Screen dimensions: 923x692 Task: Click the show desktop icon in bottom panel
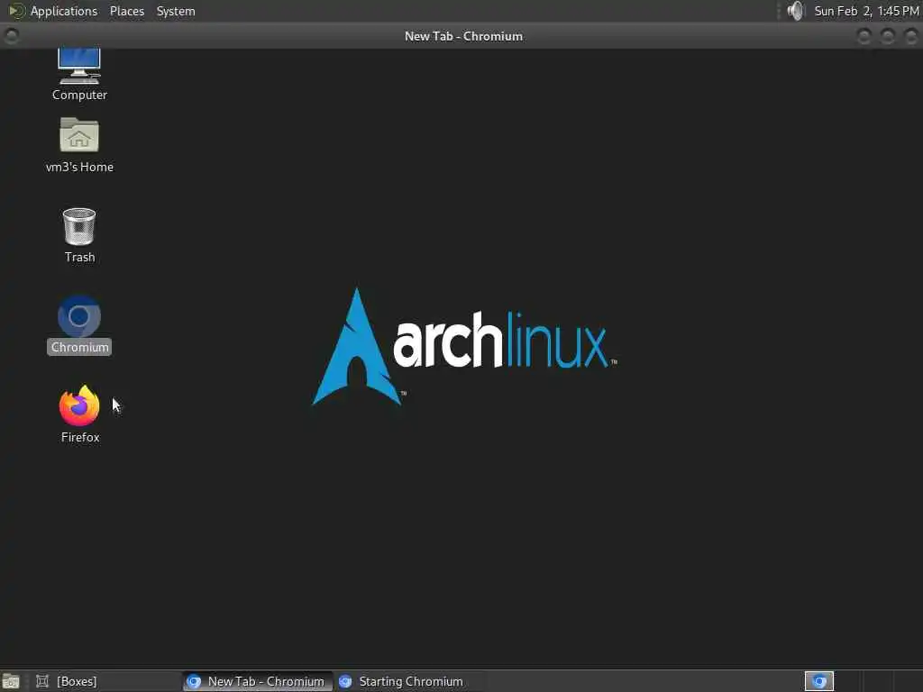[x=11, y=681]
